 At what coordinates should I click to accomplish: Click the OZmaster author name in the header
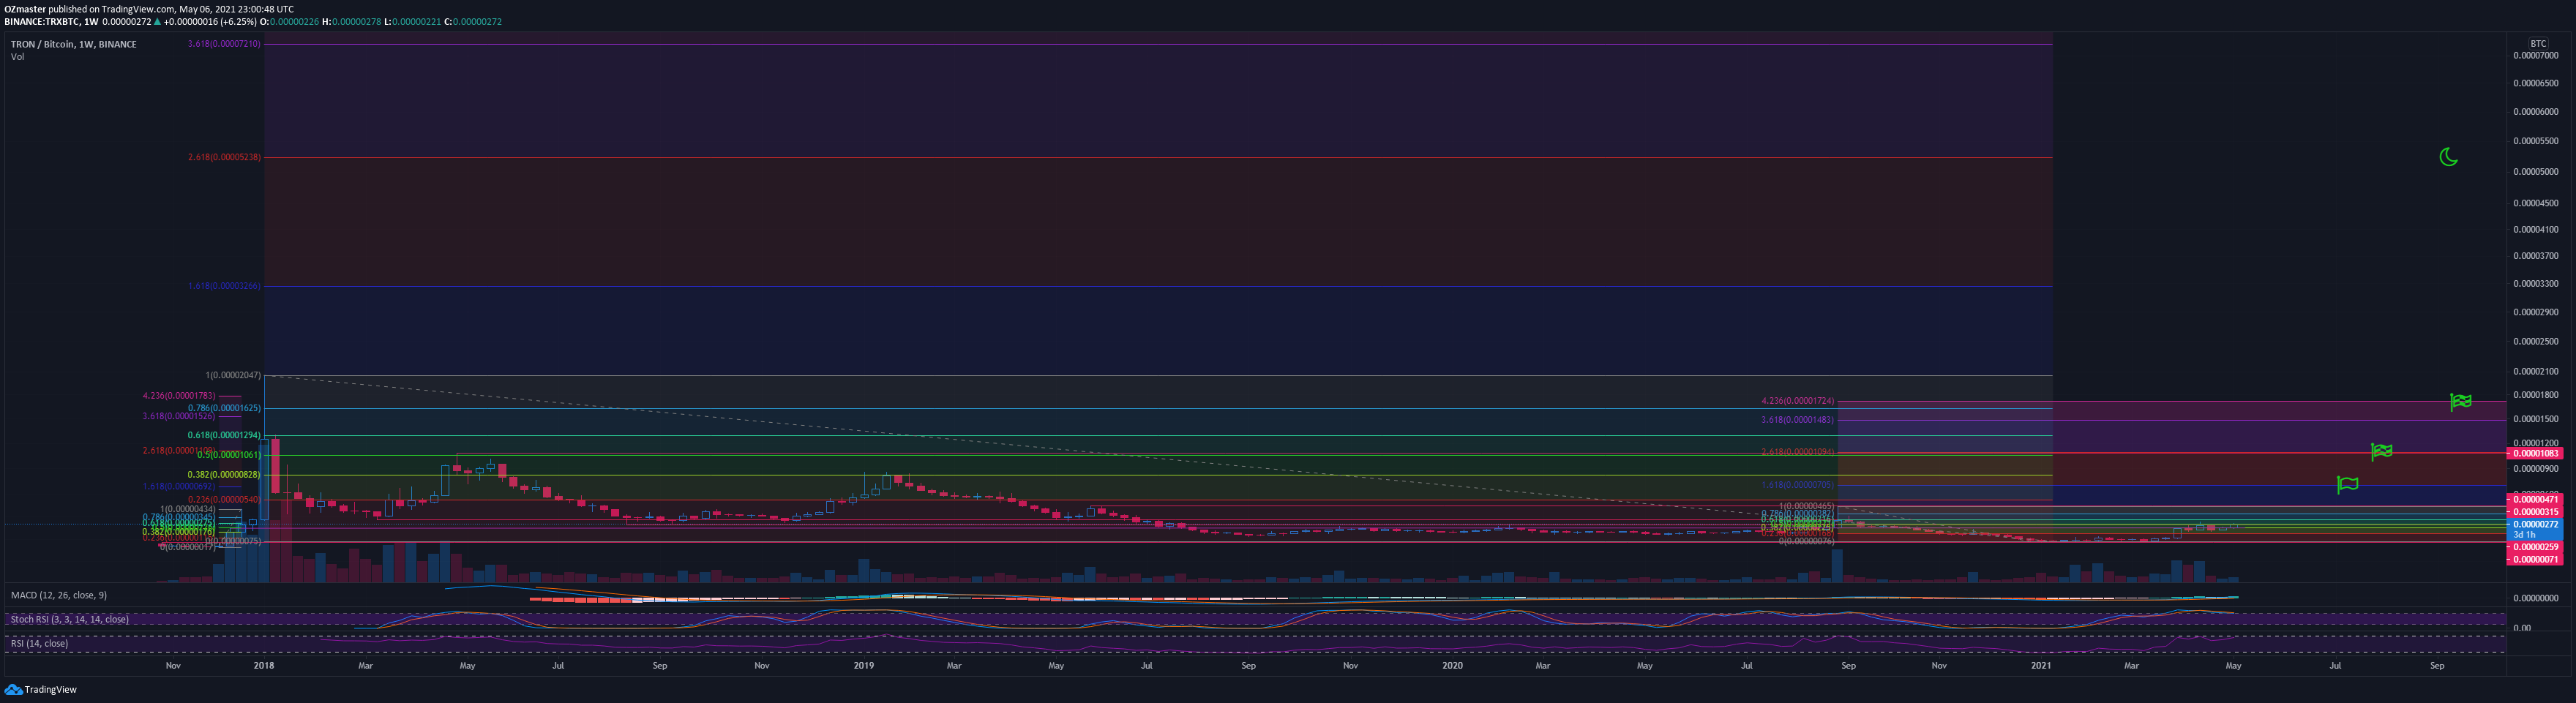coord(24,9)
